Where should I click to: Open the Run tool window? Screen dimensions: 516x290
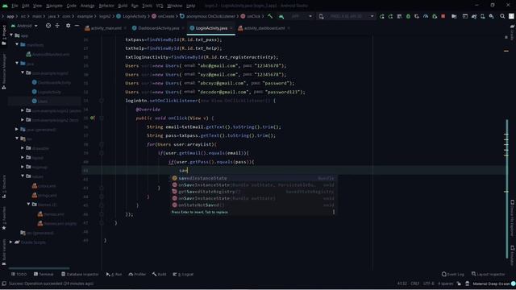pos(114,274)
